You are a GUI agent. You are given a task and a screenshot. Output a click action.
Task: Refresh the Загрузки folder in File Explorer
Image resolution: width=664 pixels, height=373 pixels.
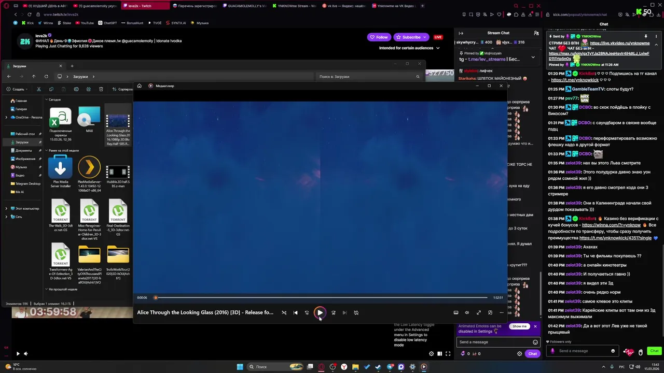click(x=46, y=77)
